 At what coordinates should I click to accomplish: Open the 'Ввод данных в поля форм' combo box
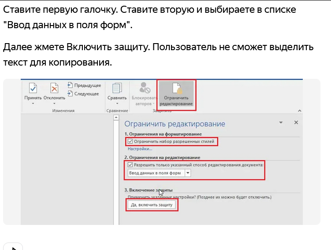pos(159,173)
